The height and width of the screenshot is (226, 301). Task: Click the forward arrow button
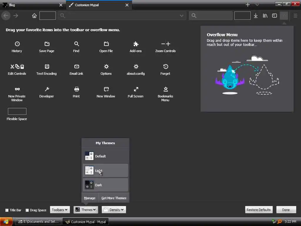coord(16,16)
